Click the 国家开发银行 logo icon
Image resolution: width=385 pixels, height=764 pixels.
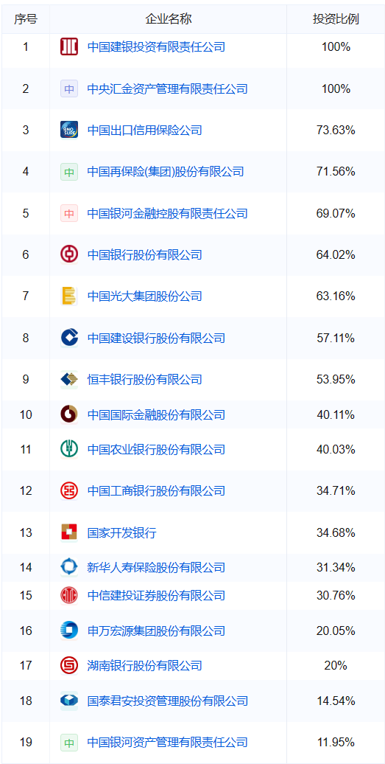click(69, 532)
